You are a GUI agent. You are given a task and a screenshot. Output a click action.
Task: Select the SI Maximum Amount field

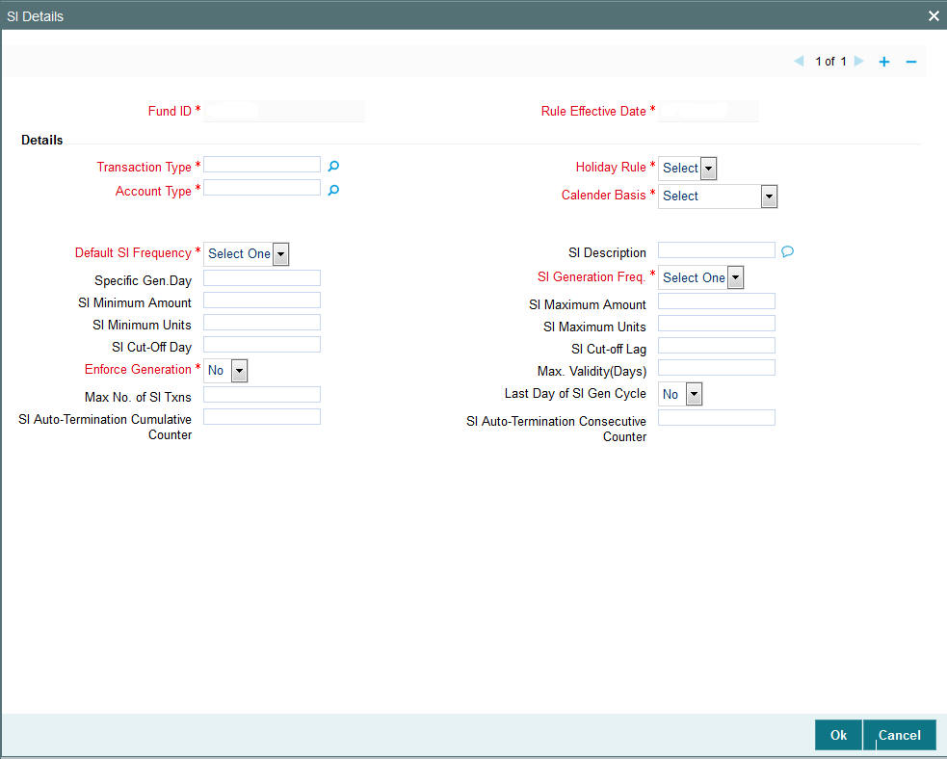[717, 301]
